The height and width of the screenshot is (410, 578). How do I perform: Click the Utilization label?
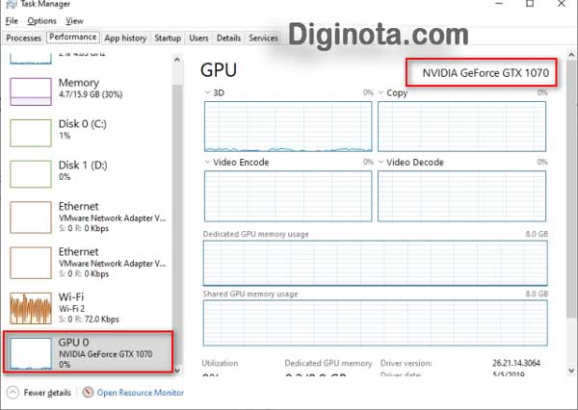pyautogui.click(x=220, y=363)
